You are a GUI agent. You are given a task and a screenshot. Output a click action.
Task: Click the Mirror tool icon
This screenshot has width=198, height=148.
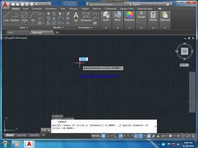[x=54, y=18]
